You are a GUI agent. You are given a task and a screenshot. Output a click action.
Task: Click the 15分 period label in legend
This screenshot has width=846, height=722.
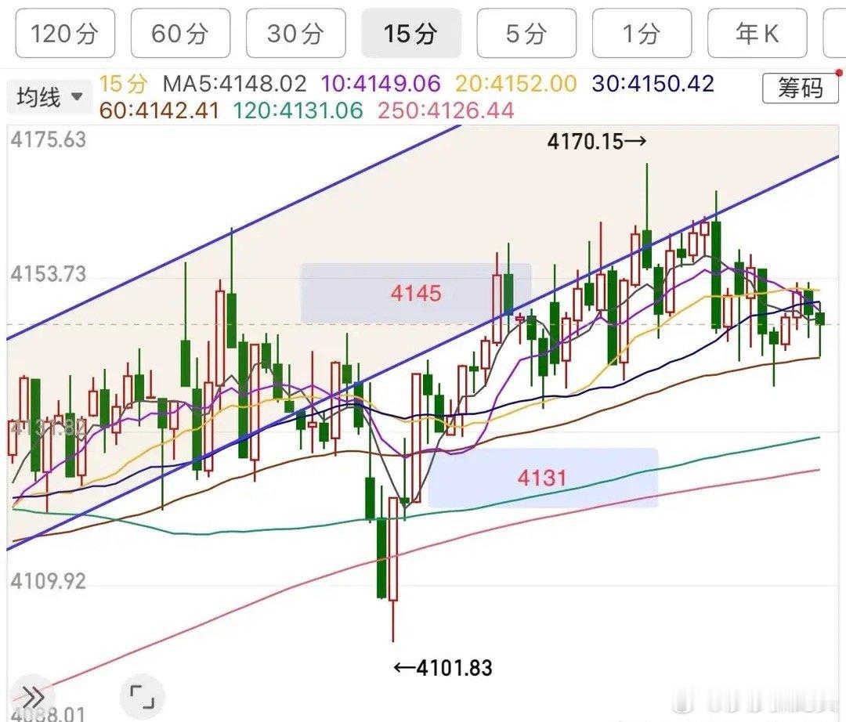pyautogui.click(x=123, y=84)
